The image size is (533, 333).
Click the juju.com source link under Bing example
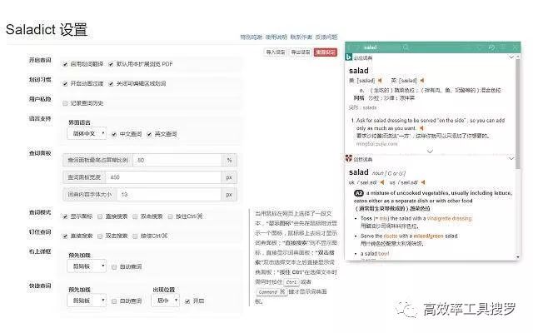376,144
